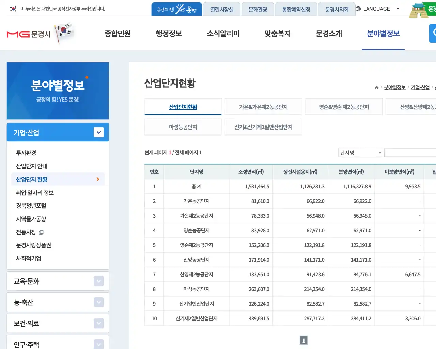Click the 생산시설용지(㎡) column header
The width and height of the screenshot is (436, 349).
point(300,172)
